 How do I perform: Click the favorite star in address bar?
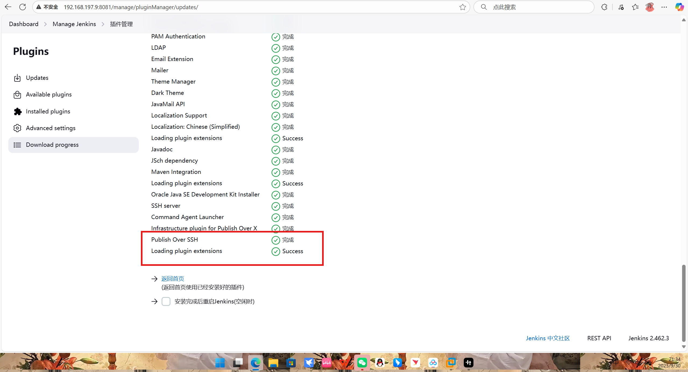[x=462, y=7]
